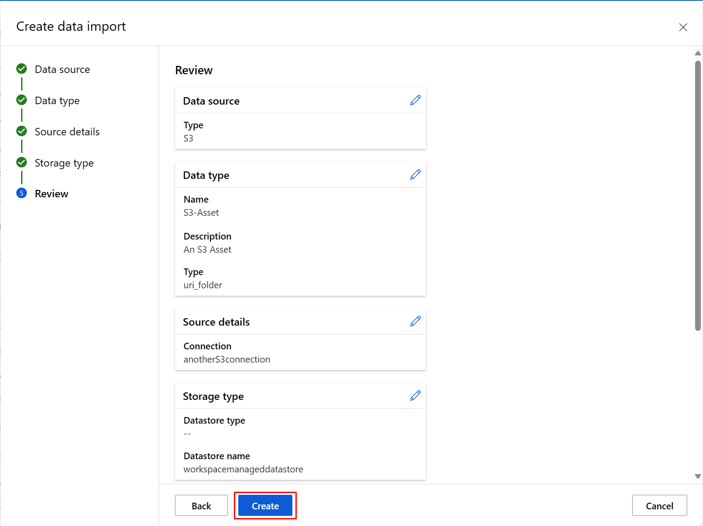Jump to the Data type step label

[x=57, y=101]
